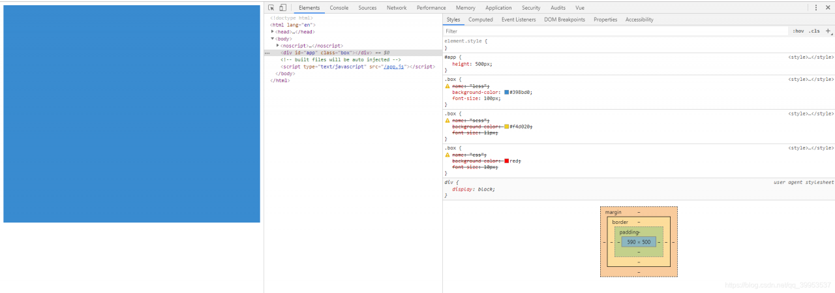The height and width of the screenshot is (293, 835).
Task: Click the warning icon beside name "css"
Action: click(x=448, y=155)
